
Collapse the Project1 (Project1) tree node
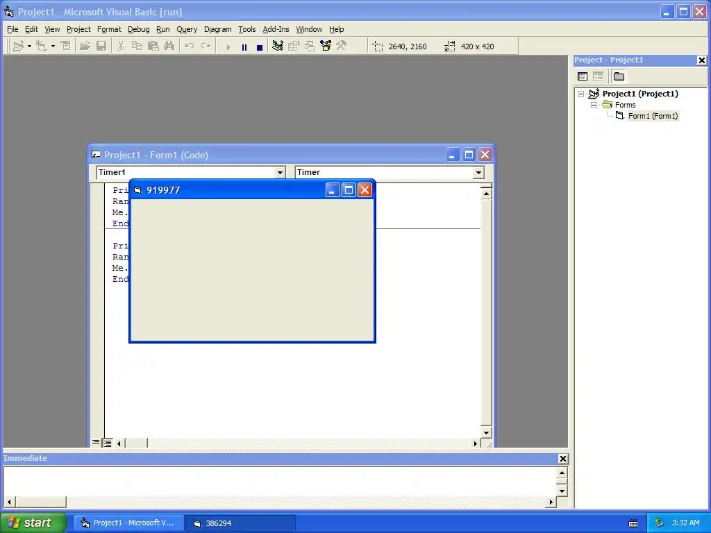click(581, 94)
